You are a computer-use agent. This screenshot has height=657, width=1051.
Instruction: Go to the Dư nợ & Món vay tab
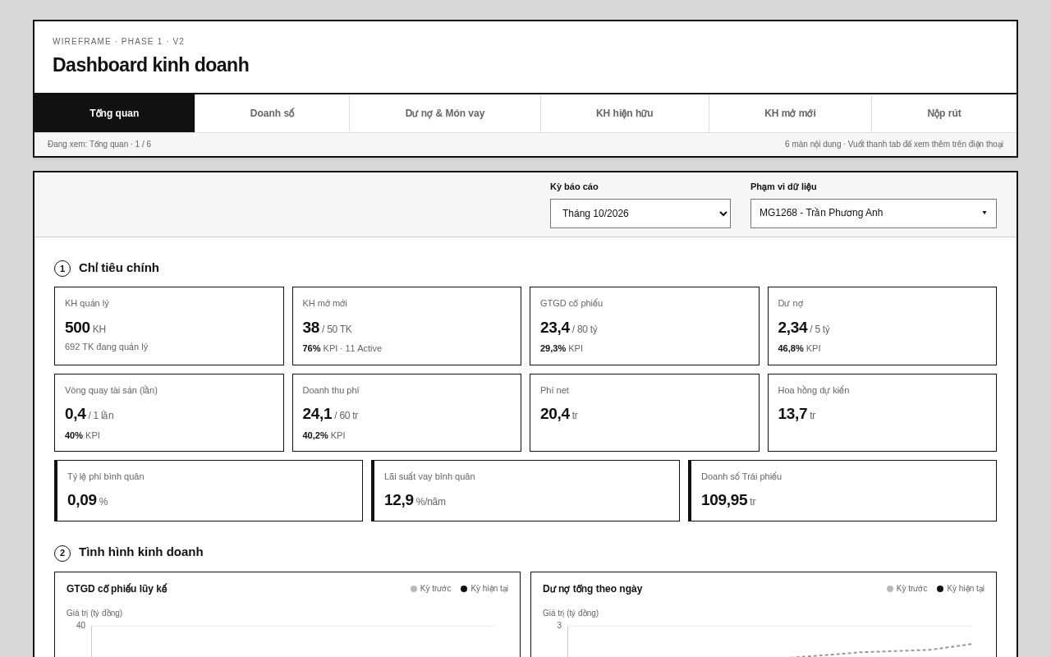[445, 113]
